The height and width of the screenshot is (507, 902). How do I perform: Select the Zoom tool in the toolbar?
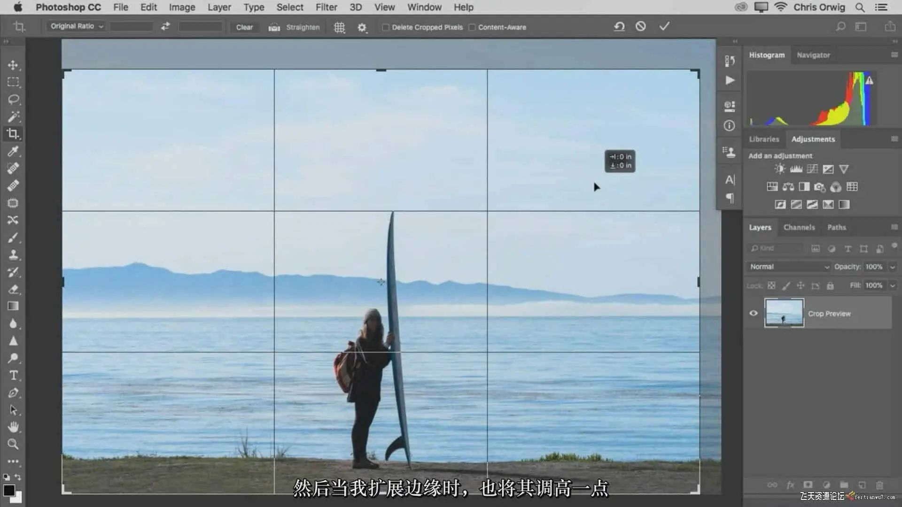(13, 444)
